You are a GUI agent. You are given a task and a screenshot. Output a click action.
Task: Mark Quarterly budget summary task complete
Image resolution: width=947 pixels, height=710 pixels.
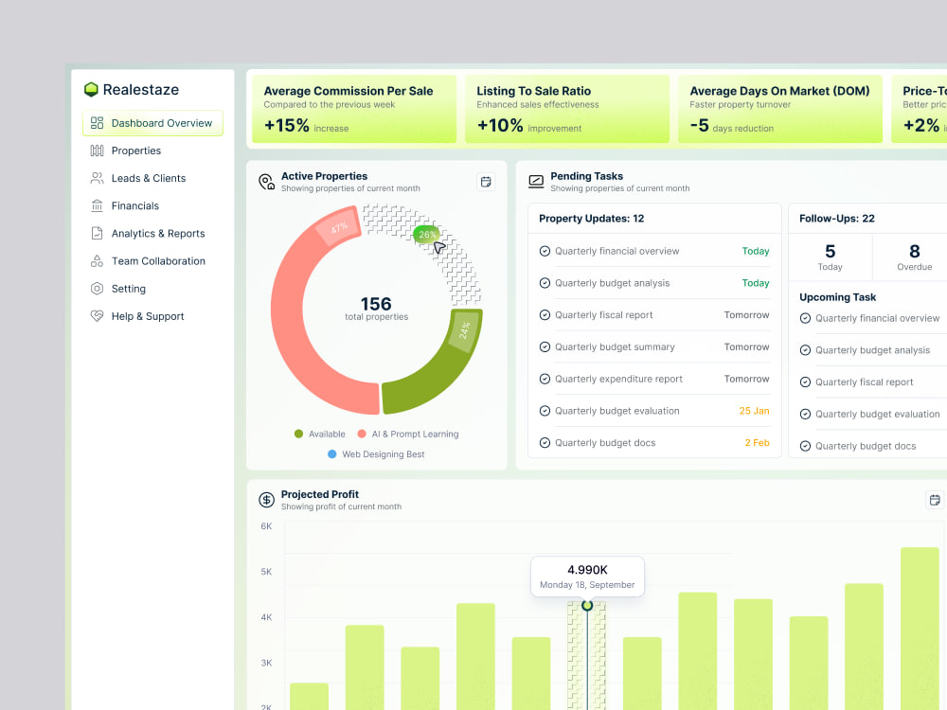[x=545, y=347]
